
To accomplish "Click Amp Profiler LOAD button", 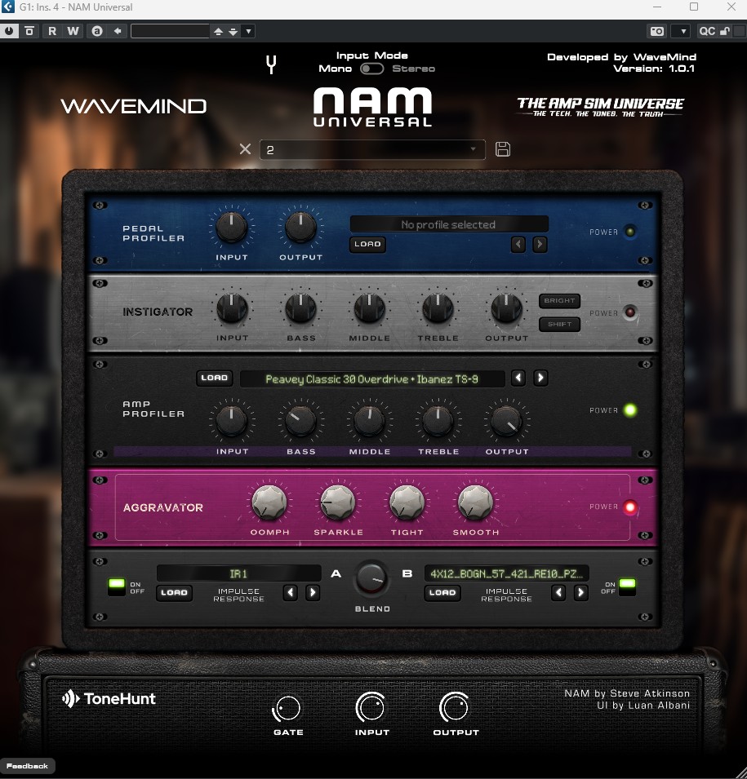I will pos(215,378).
